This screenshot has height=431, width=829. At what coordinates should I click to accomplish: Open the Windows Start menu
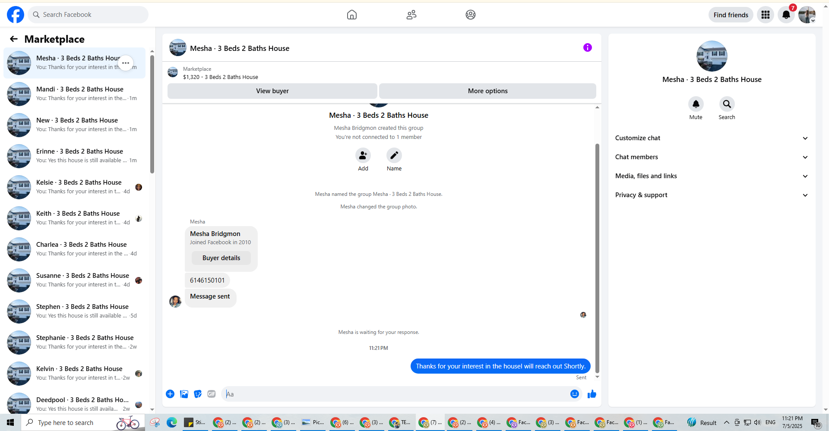point(10,422)
